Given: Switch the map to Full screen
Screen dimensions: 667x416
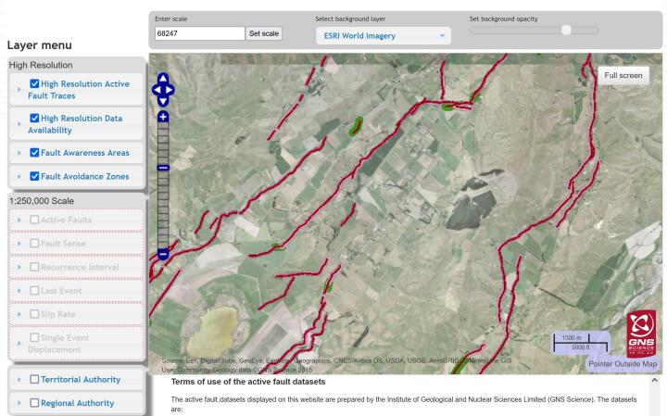Looking at the screenshot, I should coord(623,76).
